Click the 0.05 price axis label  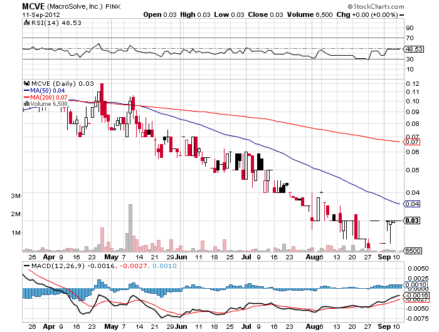tap(413, 170)
